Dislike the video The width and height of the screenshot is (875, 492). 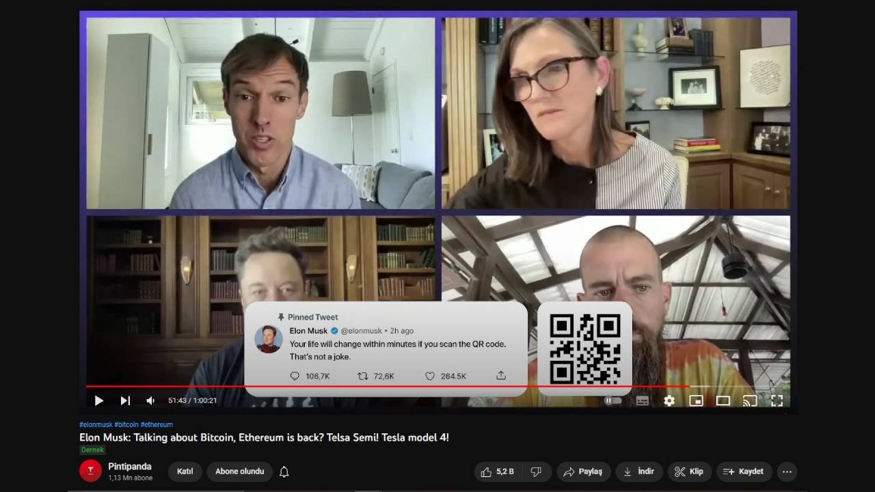tap(537, 471)
